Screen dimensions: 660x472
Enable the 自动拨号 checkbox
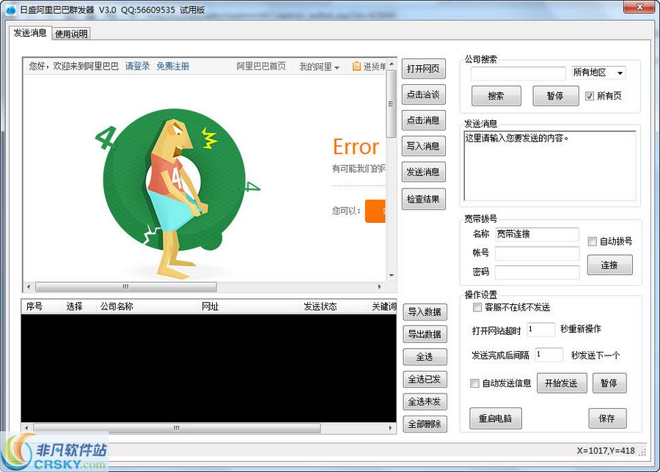click(x=593, y=241)
